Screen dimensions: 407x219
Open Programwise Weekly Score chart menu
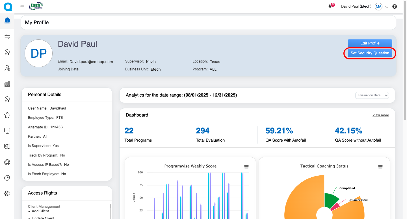[x=246, y=167]
